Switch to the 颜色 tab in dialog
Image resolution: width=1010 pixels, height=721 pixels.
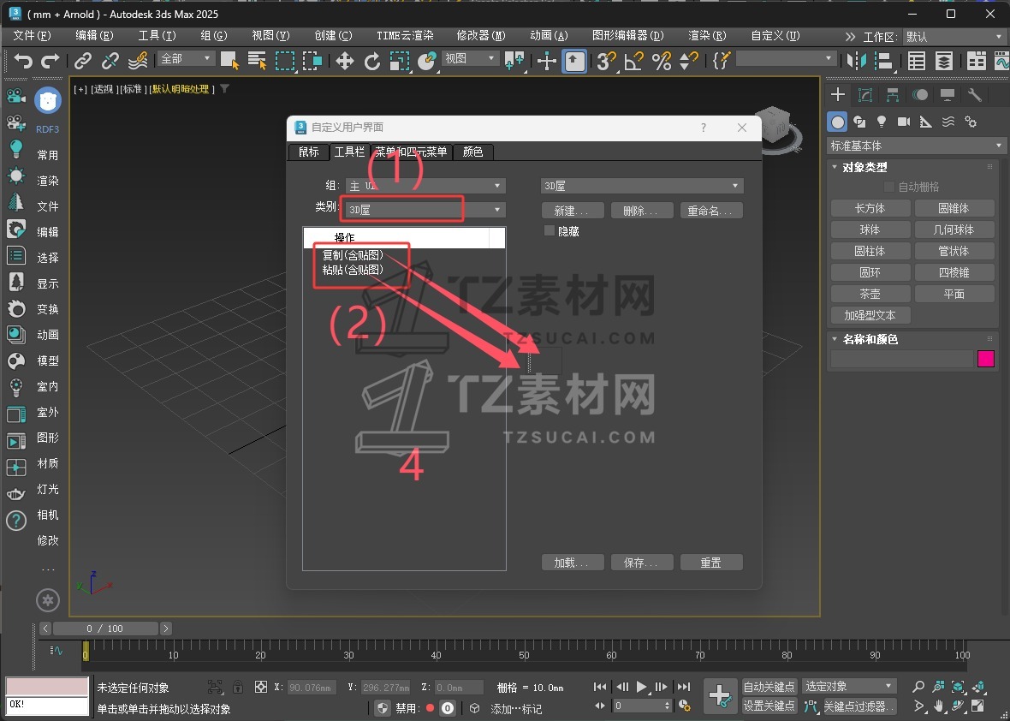click(472, 152)
